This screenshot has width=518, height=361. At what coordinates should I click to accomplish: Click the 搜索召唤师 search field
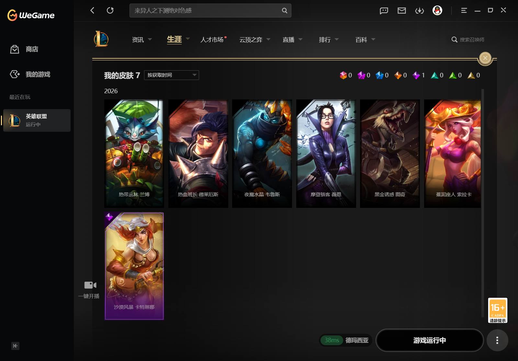(x=468, y=39)
